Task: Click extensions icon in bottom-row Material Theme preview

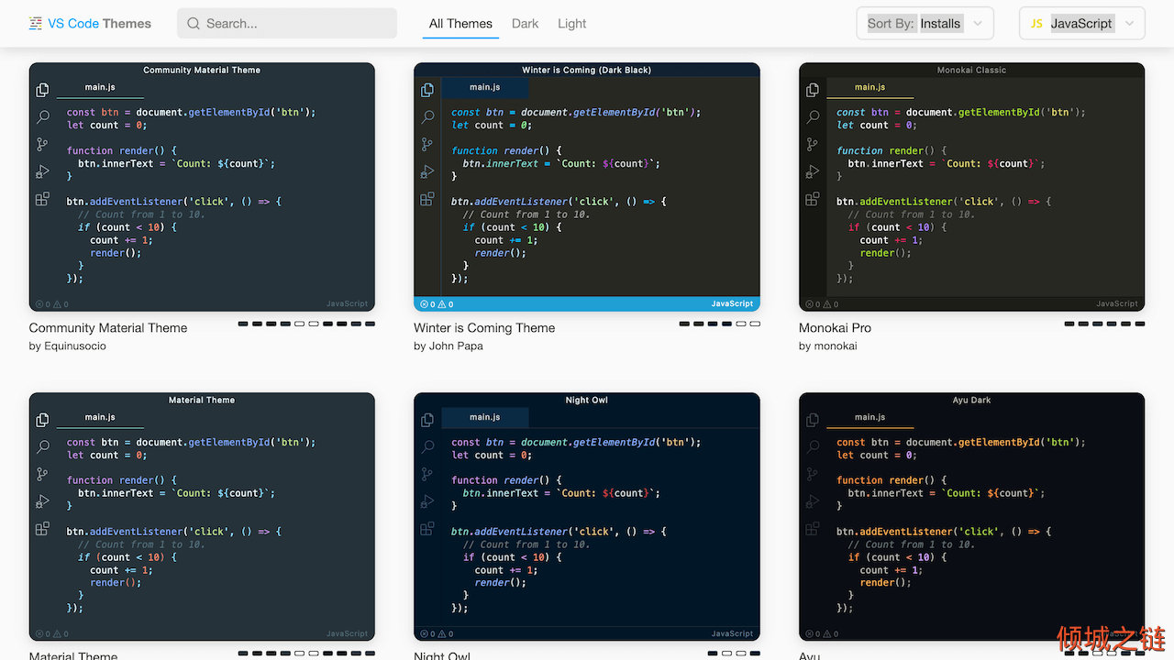Action: coord(42,529)
